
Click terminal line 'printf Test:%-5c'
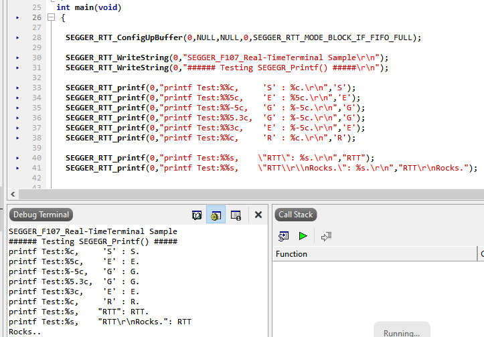74,271
